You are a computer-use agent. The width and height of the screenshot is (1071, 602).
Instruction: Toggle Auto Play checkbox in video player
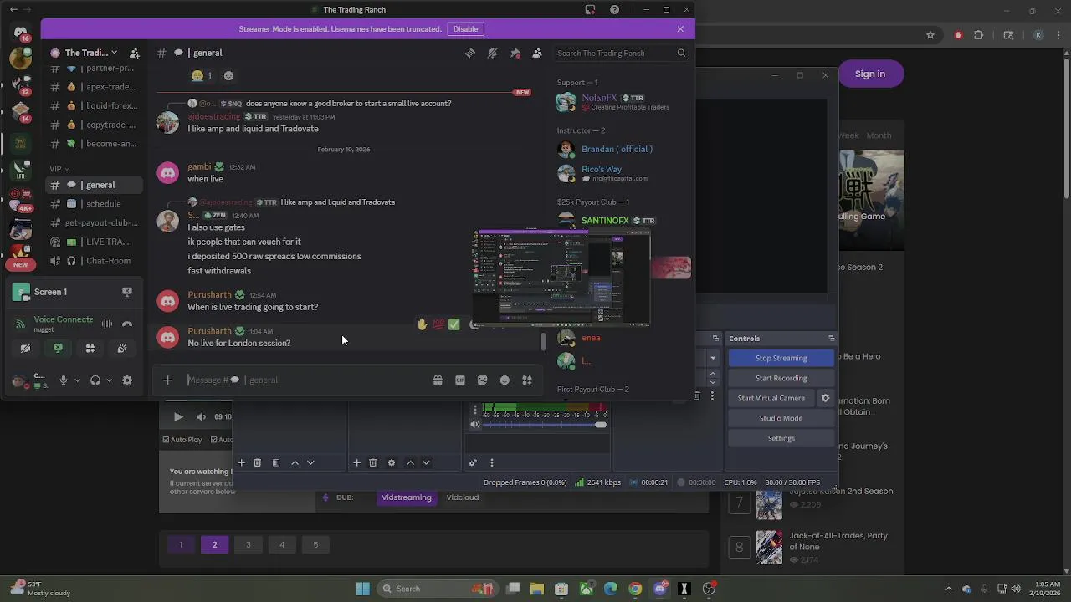coord(166,440)
